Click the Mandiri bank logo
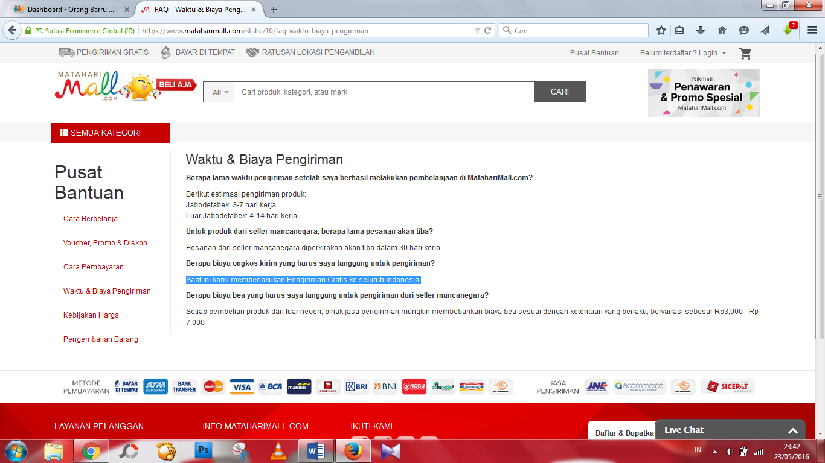This screenshot has width=825, height=463. [299, 387]
